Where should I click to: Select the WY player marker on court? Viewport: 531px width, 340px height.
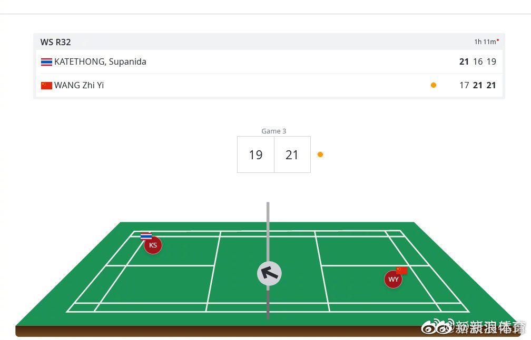393,280
